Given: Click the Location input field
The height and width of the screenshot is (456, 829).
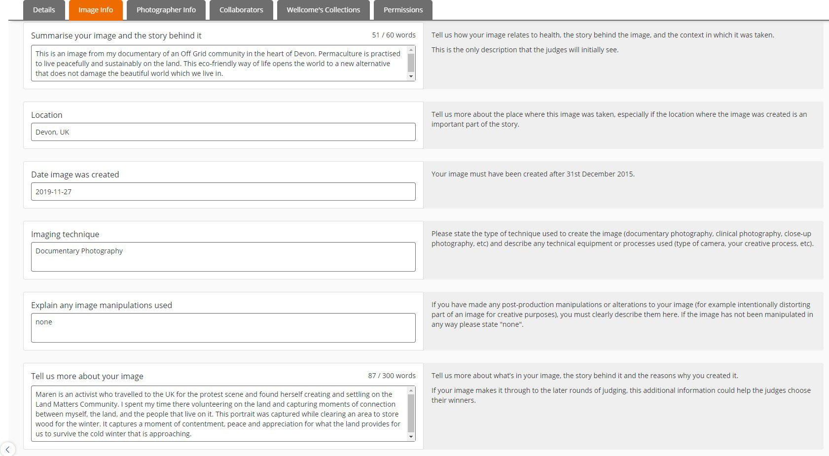Looking at the screenshot, I should tap(223, 132).
